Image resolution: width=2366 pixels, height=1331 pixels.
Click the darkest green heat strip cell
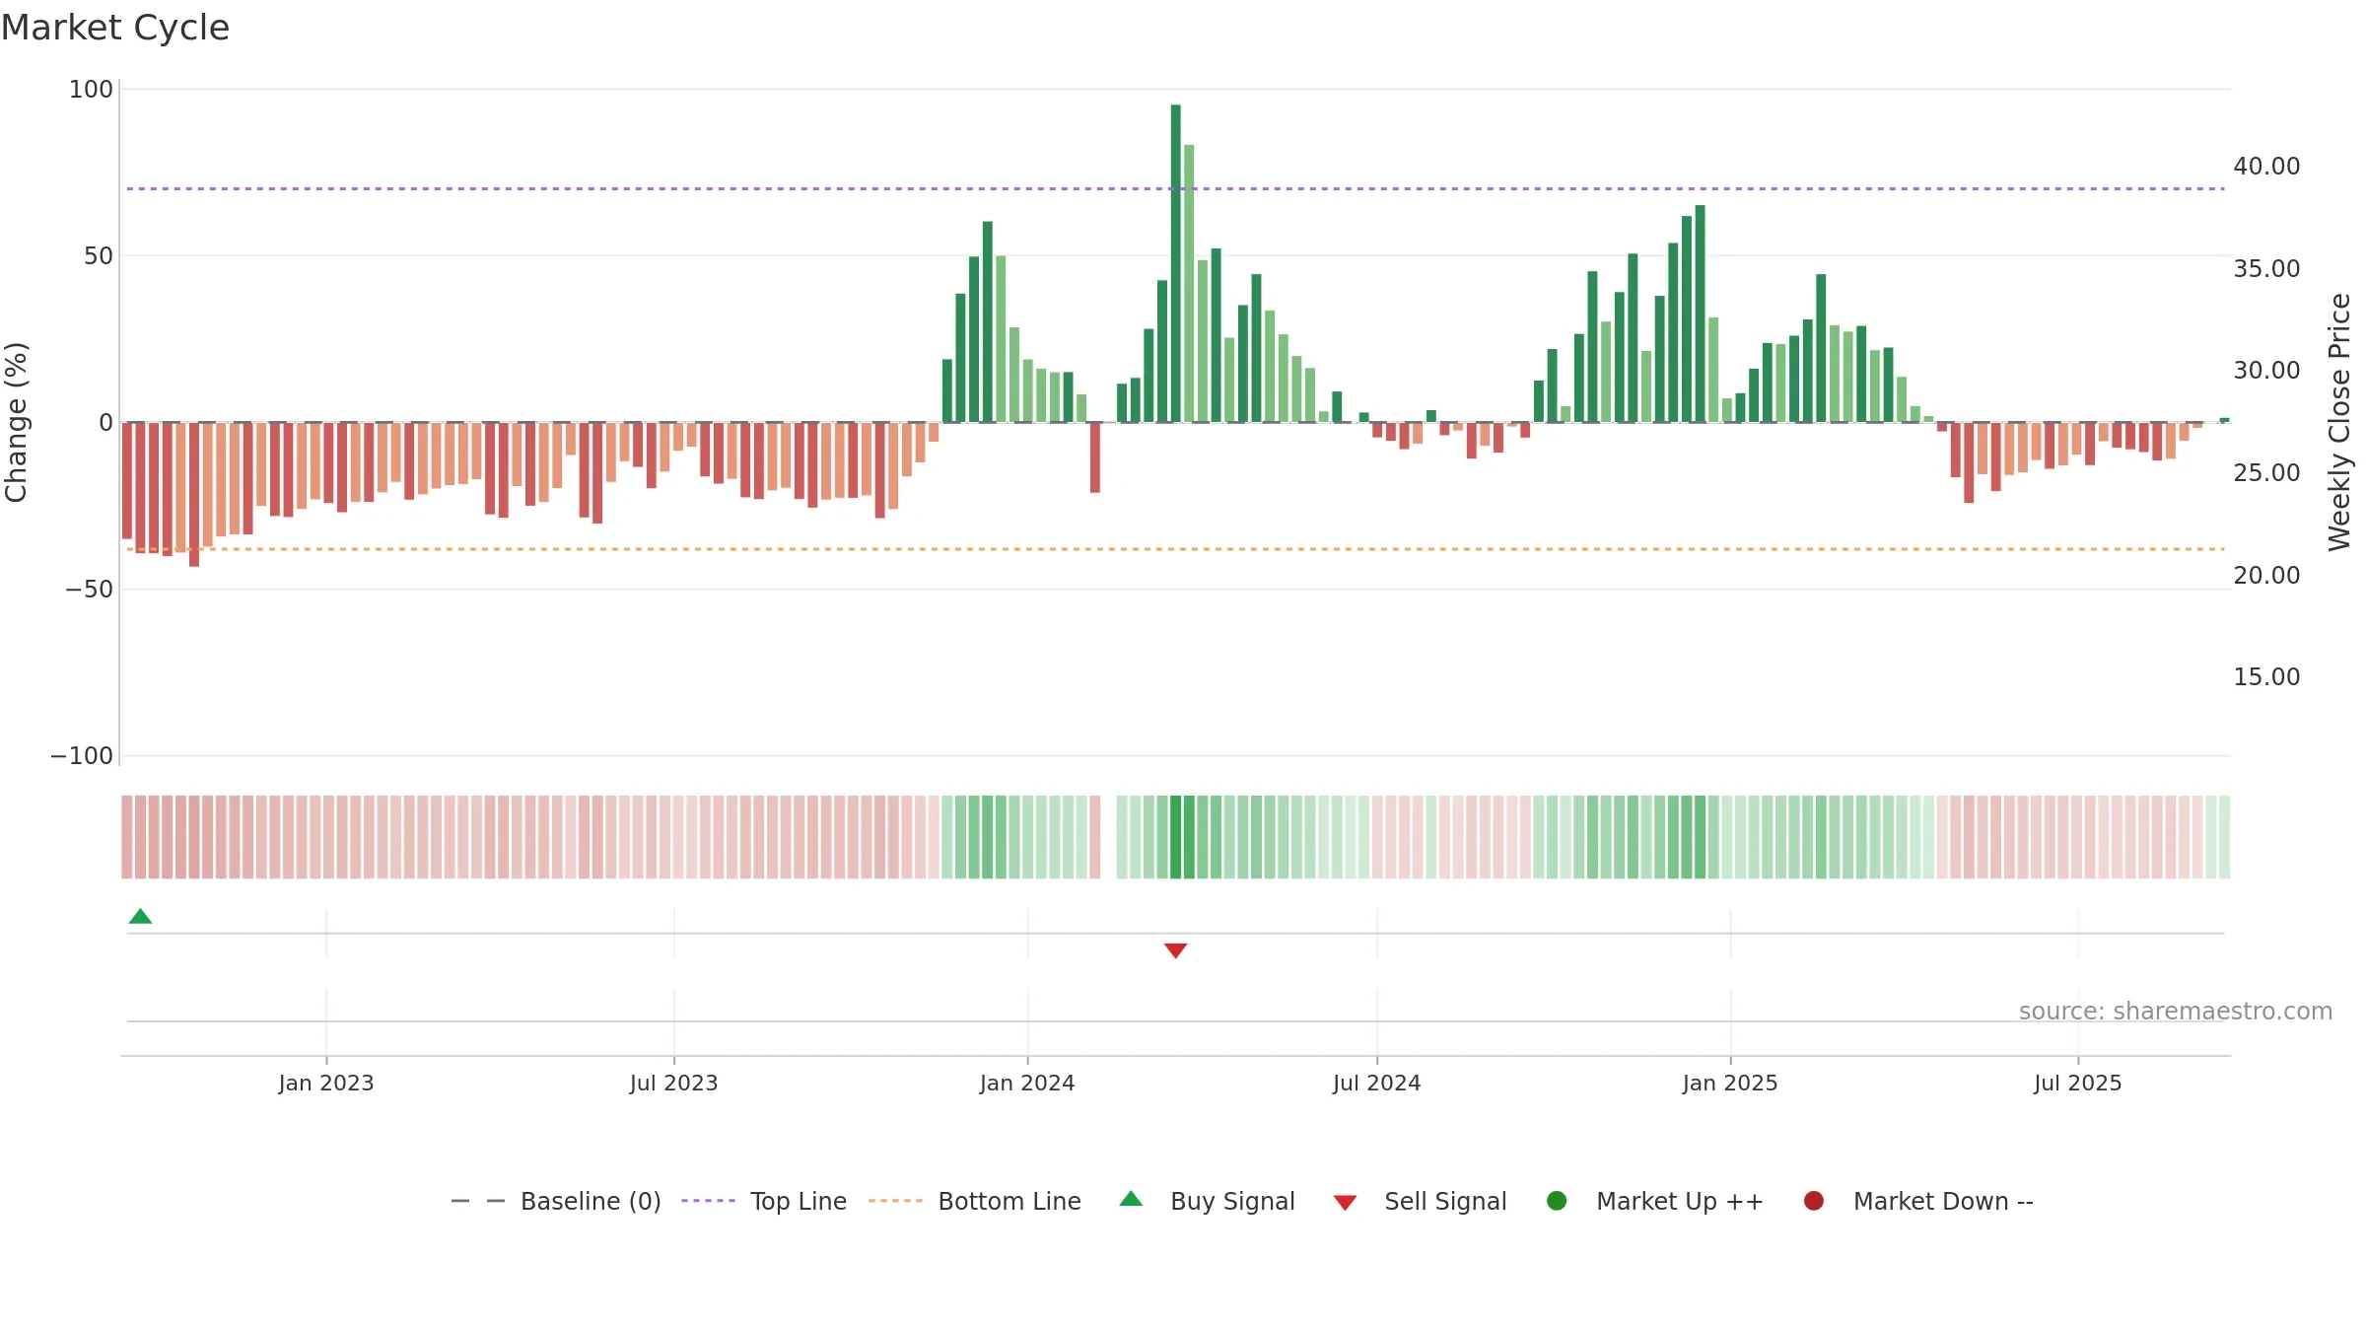[1175, 837]
